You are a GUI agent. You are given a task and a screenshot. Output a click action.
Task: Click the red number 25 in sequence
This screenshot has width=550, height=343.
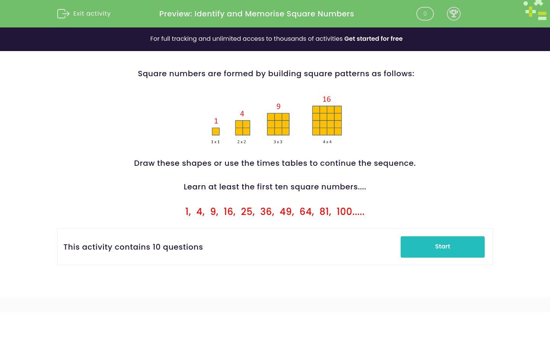point(247,212)
